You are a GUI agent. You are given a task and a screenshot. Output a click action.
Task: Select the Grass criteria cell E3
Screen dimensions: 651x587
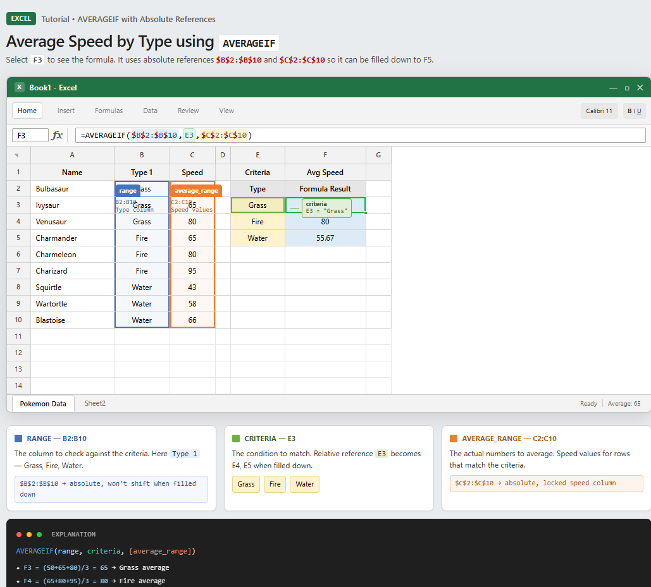(257, 205)
